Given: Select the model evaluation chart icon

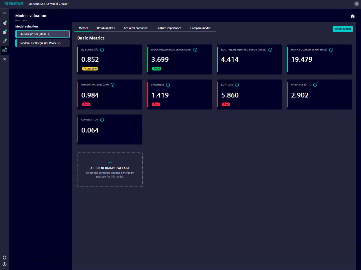Looking at the screenshot, I should 5,50.
